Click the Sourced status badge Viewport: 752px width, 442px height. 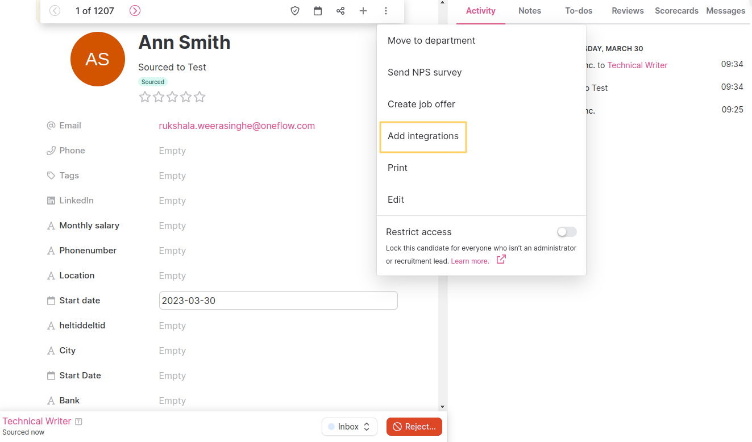[153, 82]
